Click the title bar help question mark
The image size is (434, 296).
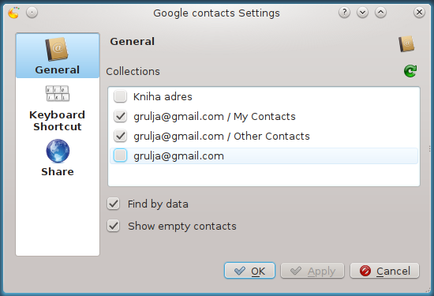[344, 13]
